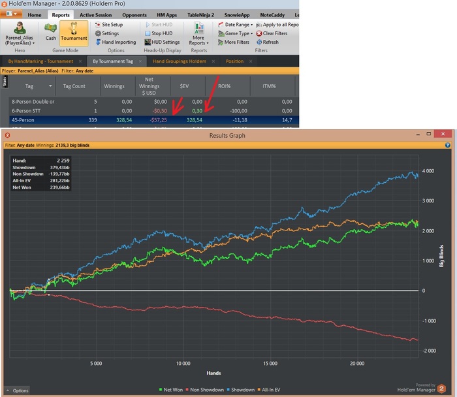This screenshot has width=457, height=397.
Task: Open the NoteCaddy tab
Action: 272,15
